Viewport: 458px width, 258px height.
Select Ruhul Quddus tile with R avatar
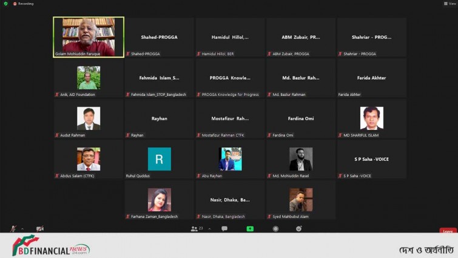click(159, 159)
